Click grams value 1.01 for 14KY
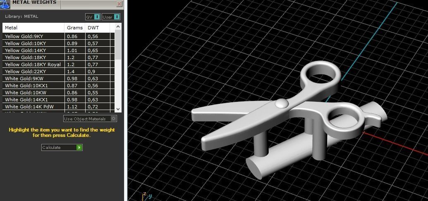 tap(72, 50)
